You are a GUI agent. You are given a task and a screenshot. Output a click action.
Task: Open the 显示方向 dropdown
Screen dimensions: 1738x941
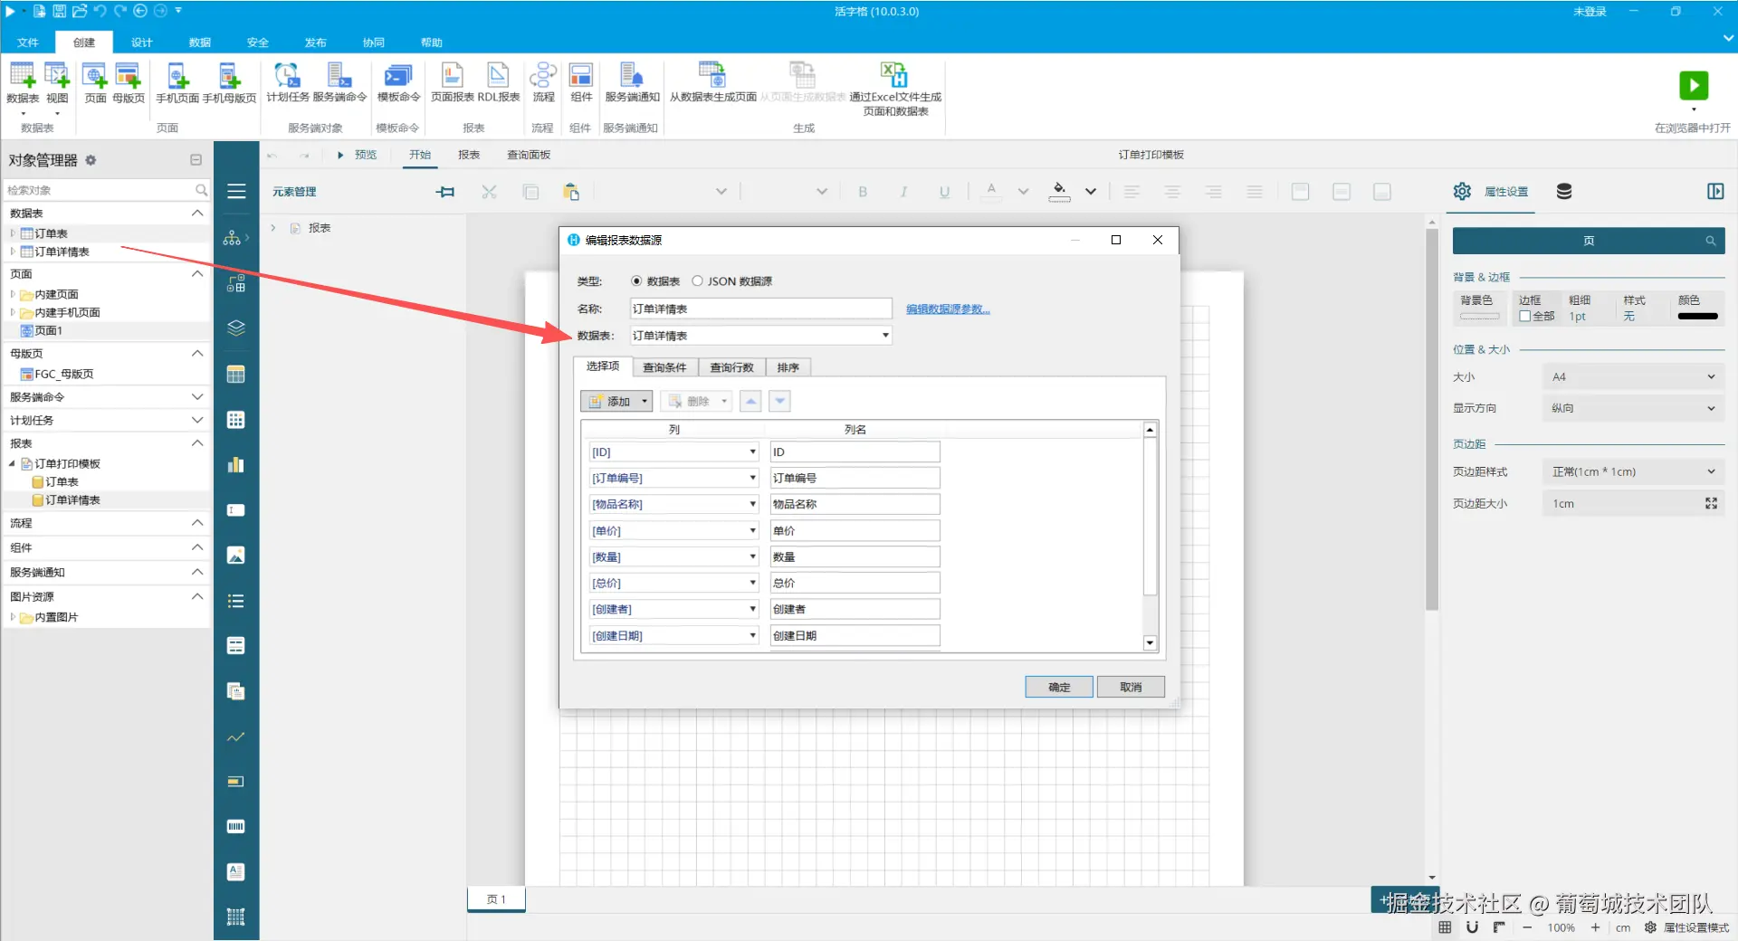[x=1632, y=408]
